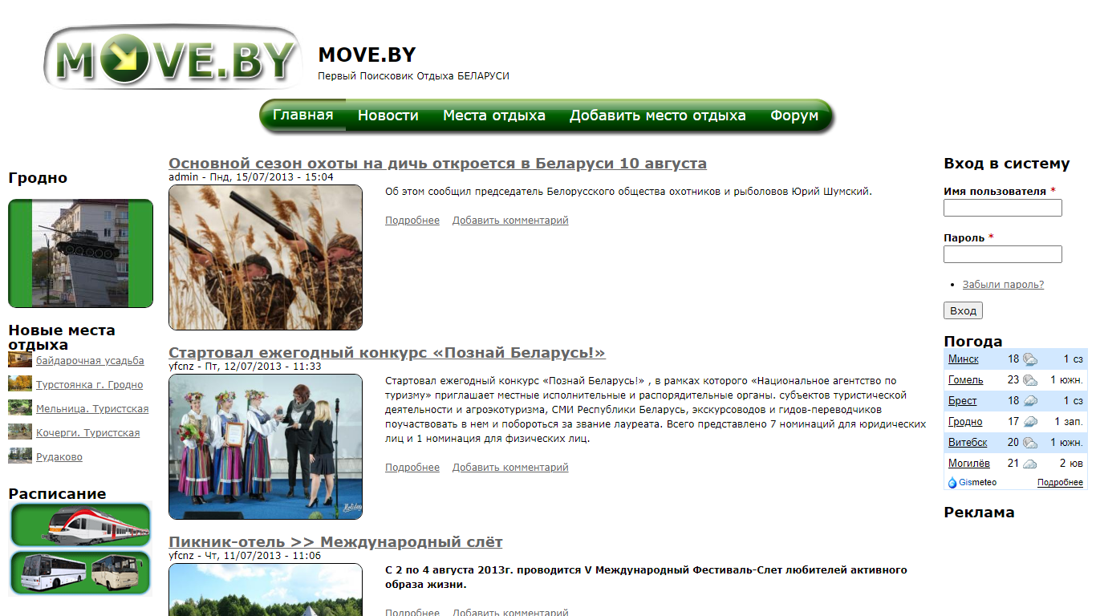
Task: Open Витебск weather link
Action: click(x=968, y=443)
